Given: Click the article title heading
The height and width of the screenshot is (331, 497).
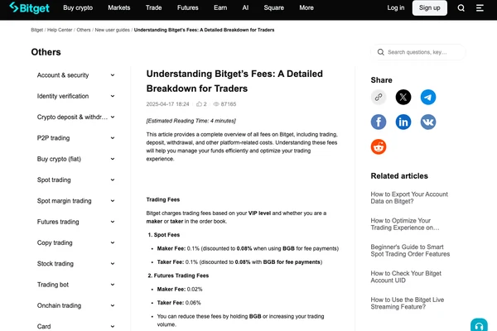Looking at the screenshot, I should pos(234,81).
